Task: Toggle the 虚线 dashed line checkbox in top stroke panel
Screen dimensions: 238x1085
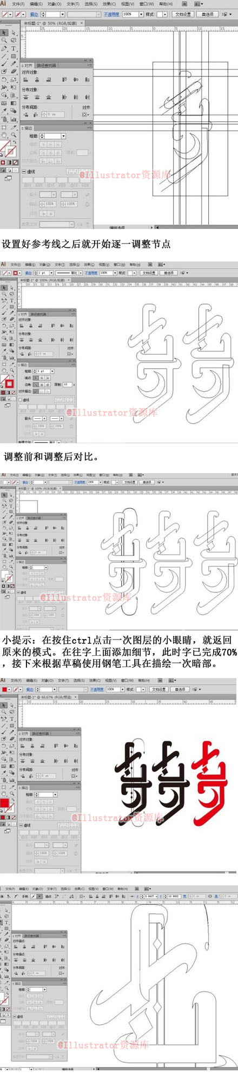Action: (23, 171)
